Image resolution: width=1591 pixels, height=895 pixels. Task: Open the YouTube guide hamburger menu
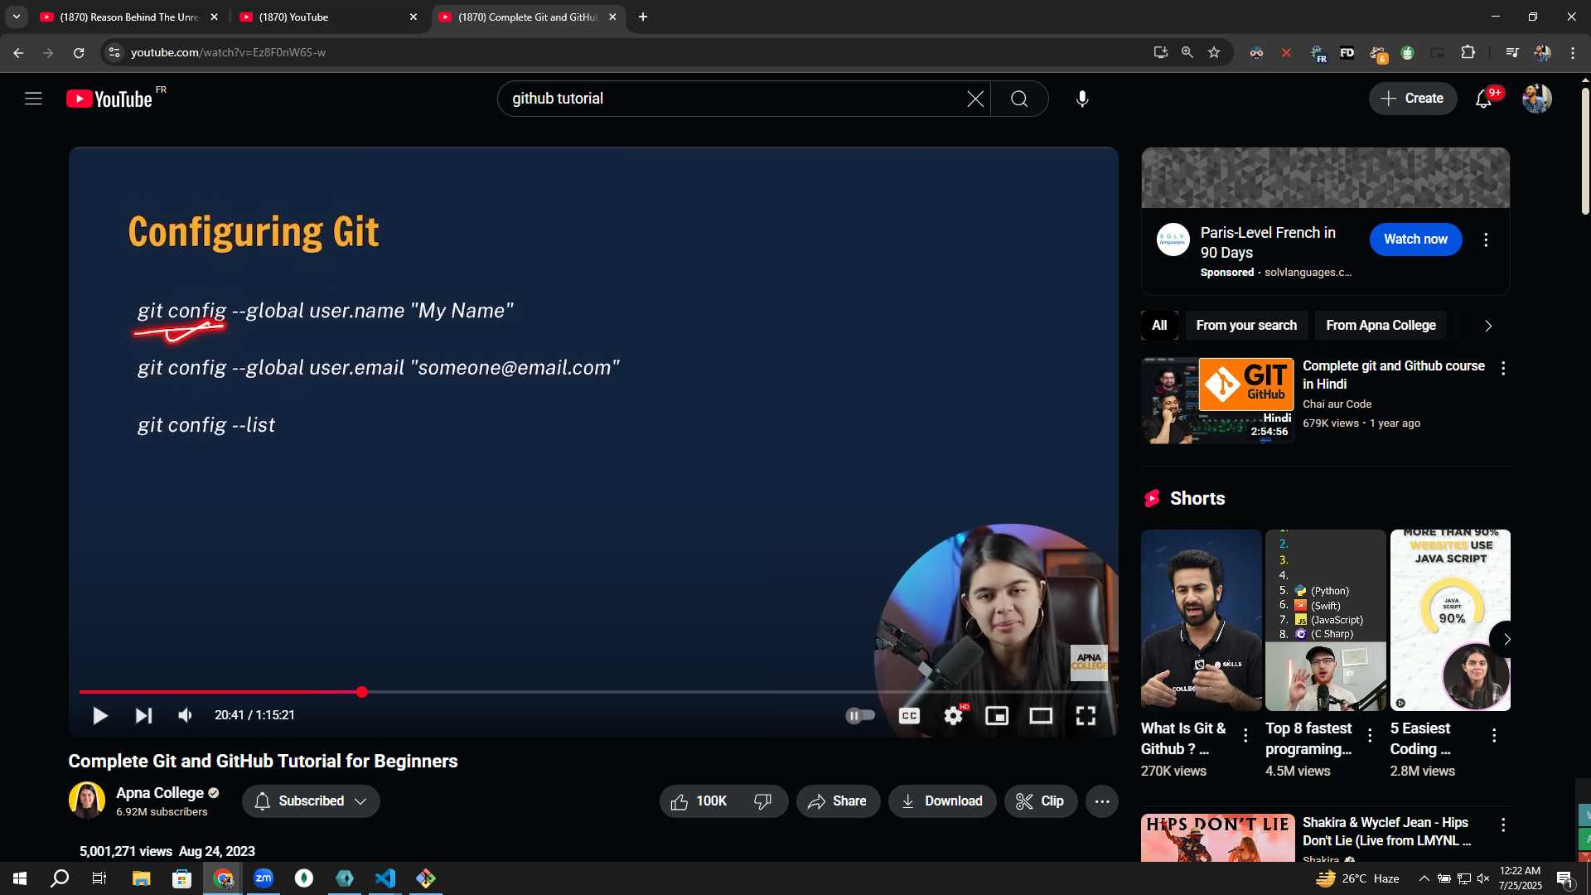33,99
